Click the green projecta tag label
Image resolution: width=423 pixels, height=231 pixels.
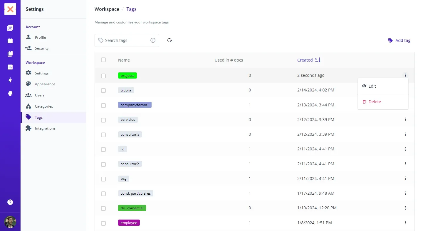point(127,76)
